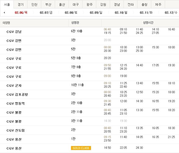
Task: Choose the 25:30 late showing at CGV 강변
Action: click(139, 51)
